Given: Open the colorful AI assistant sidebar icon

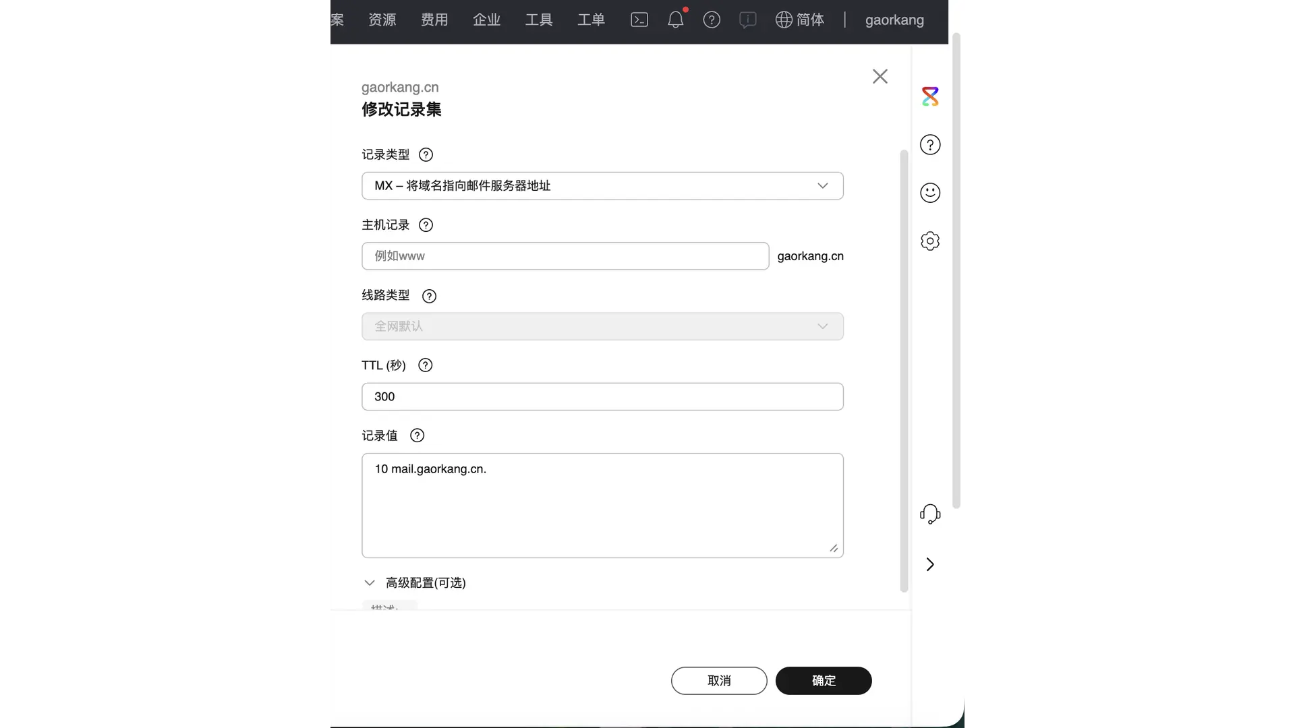Looking at the screenshot, I should (x=930, y=96).
